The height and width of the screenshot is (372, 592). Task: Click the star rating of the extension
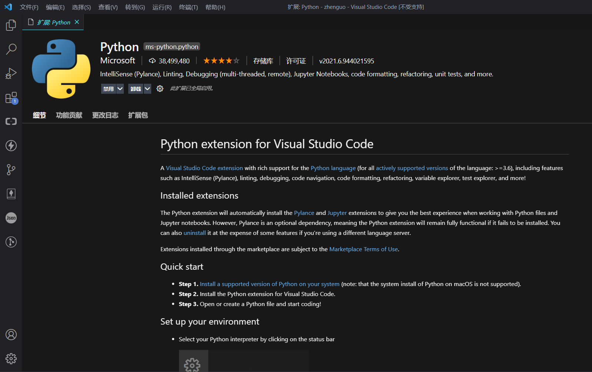tap(221, 61)
